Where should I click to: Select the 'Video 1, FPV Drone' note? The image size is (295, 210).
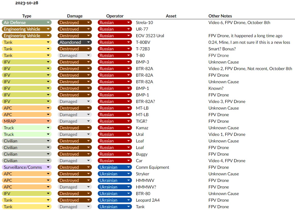(x=227, y=134)
